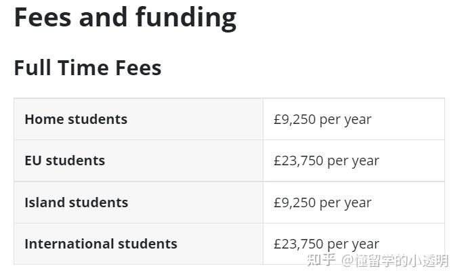
Task: Select the 'International students' row label
Action: [101, 244]
